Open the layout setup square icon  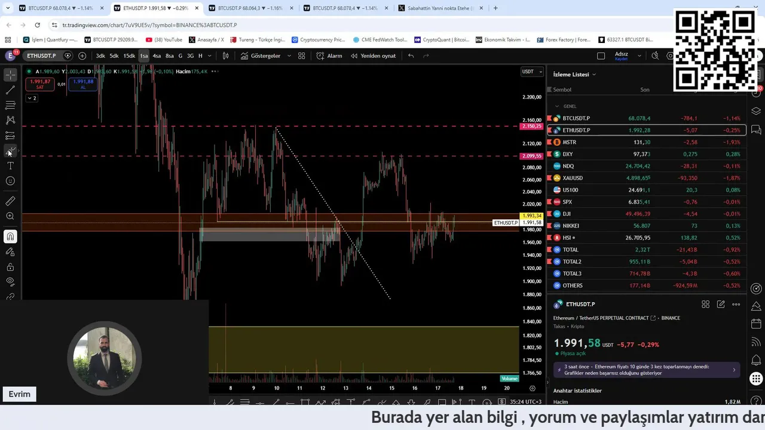601,56
